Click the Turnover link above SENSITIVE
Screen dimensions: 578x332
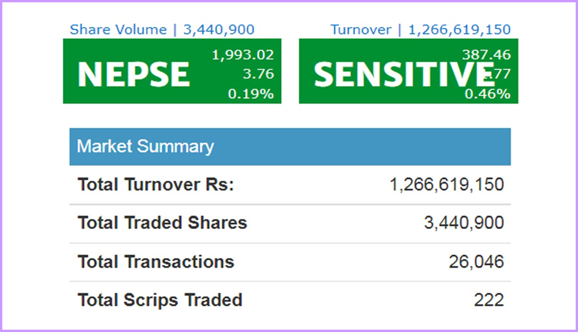[x=361, y=30]
